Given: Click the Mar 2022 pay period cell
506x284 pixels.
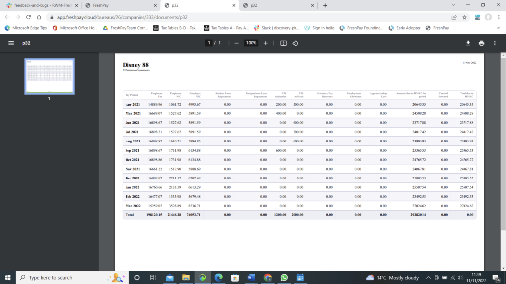Looking at the screenshot, I should pos(133,206).
